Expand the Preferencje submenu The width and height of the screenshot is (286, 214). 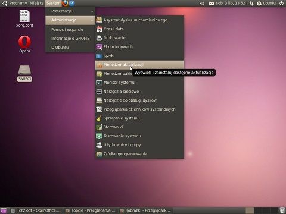[70, 11]
